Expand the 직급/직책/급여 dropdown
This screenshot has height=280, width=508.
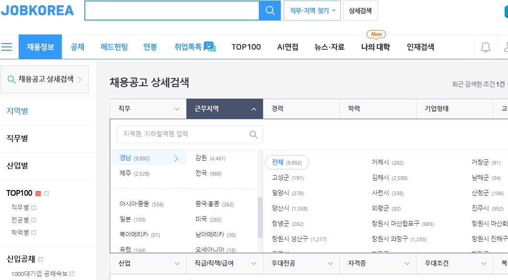[x=224, y=263]
